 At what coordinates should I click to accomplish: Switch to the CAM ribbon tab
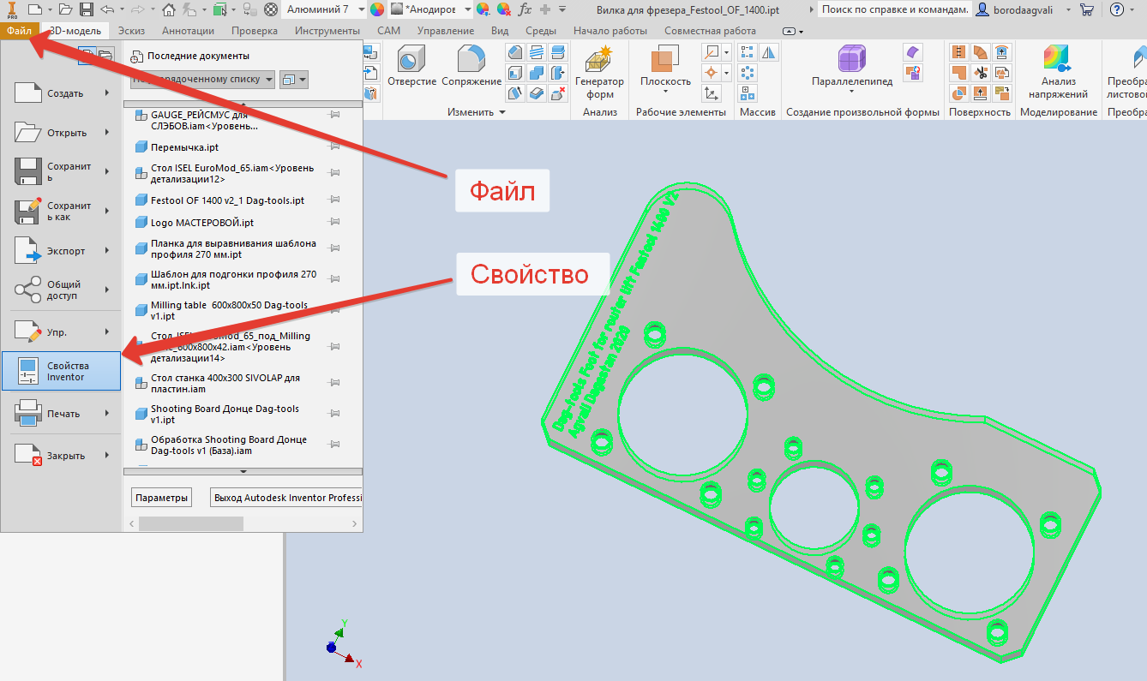[389, 31]
